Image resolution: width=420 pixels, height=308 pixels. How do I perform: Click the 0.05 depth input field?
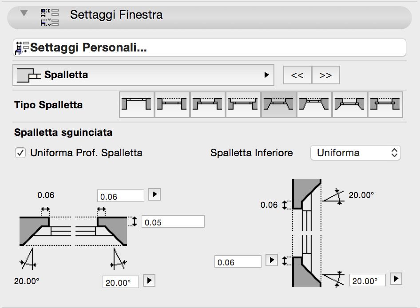pos(173,222)
